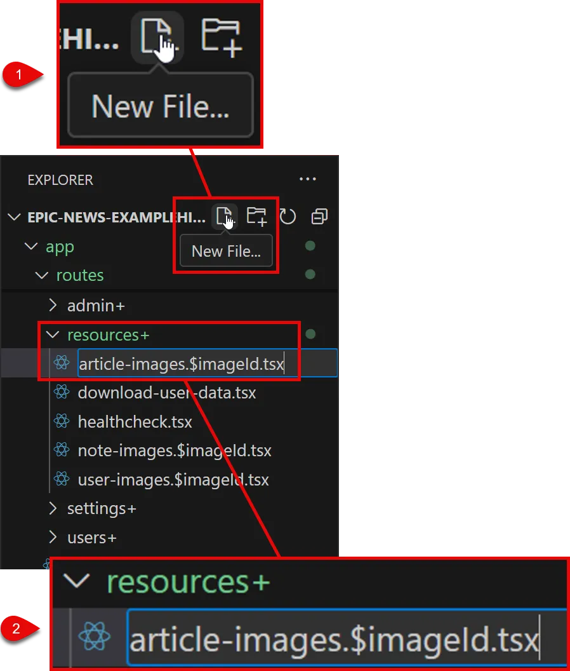Click the New Folder icon in Explorer toolbar

[256, 215]
